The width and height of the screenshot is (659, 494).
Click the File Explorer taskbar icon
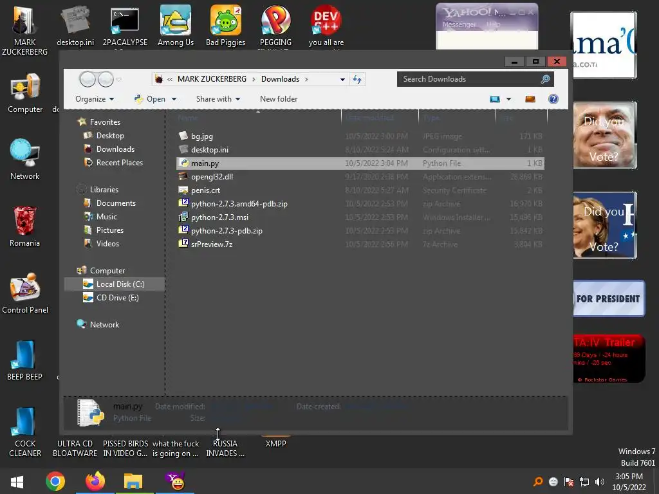pyautogui.click(x=133, y=481)
